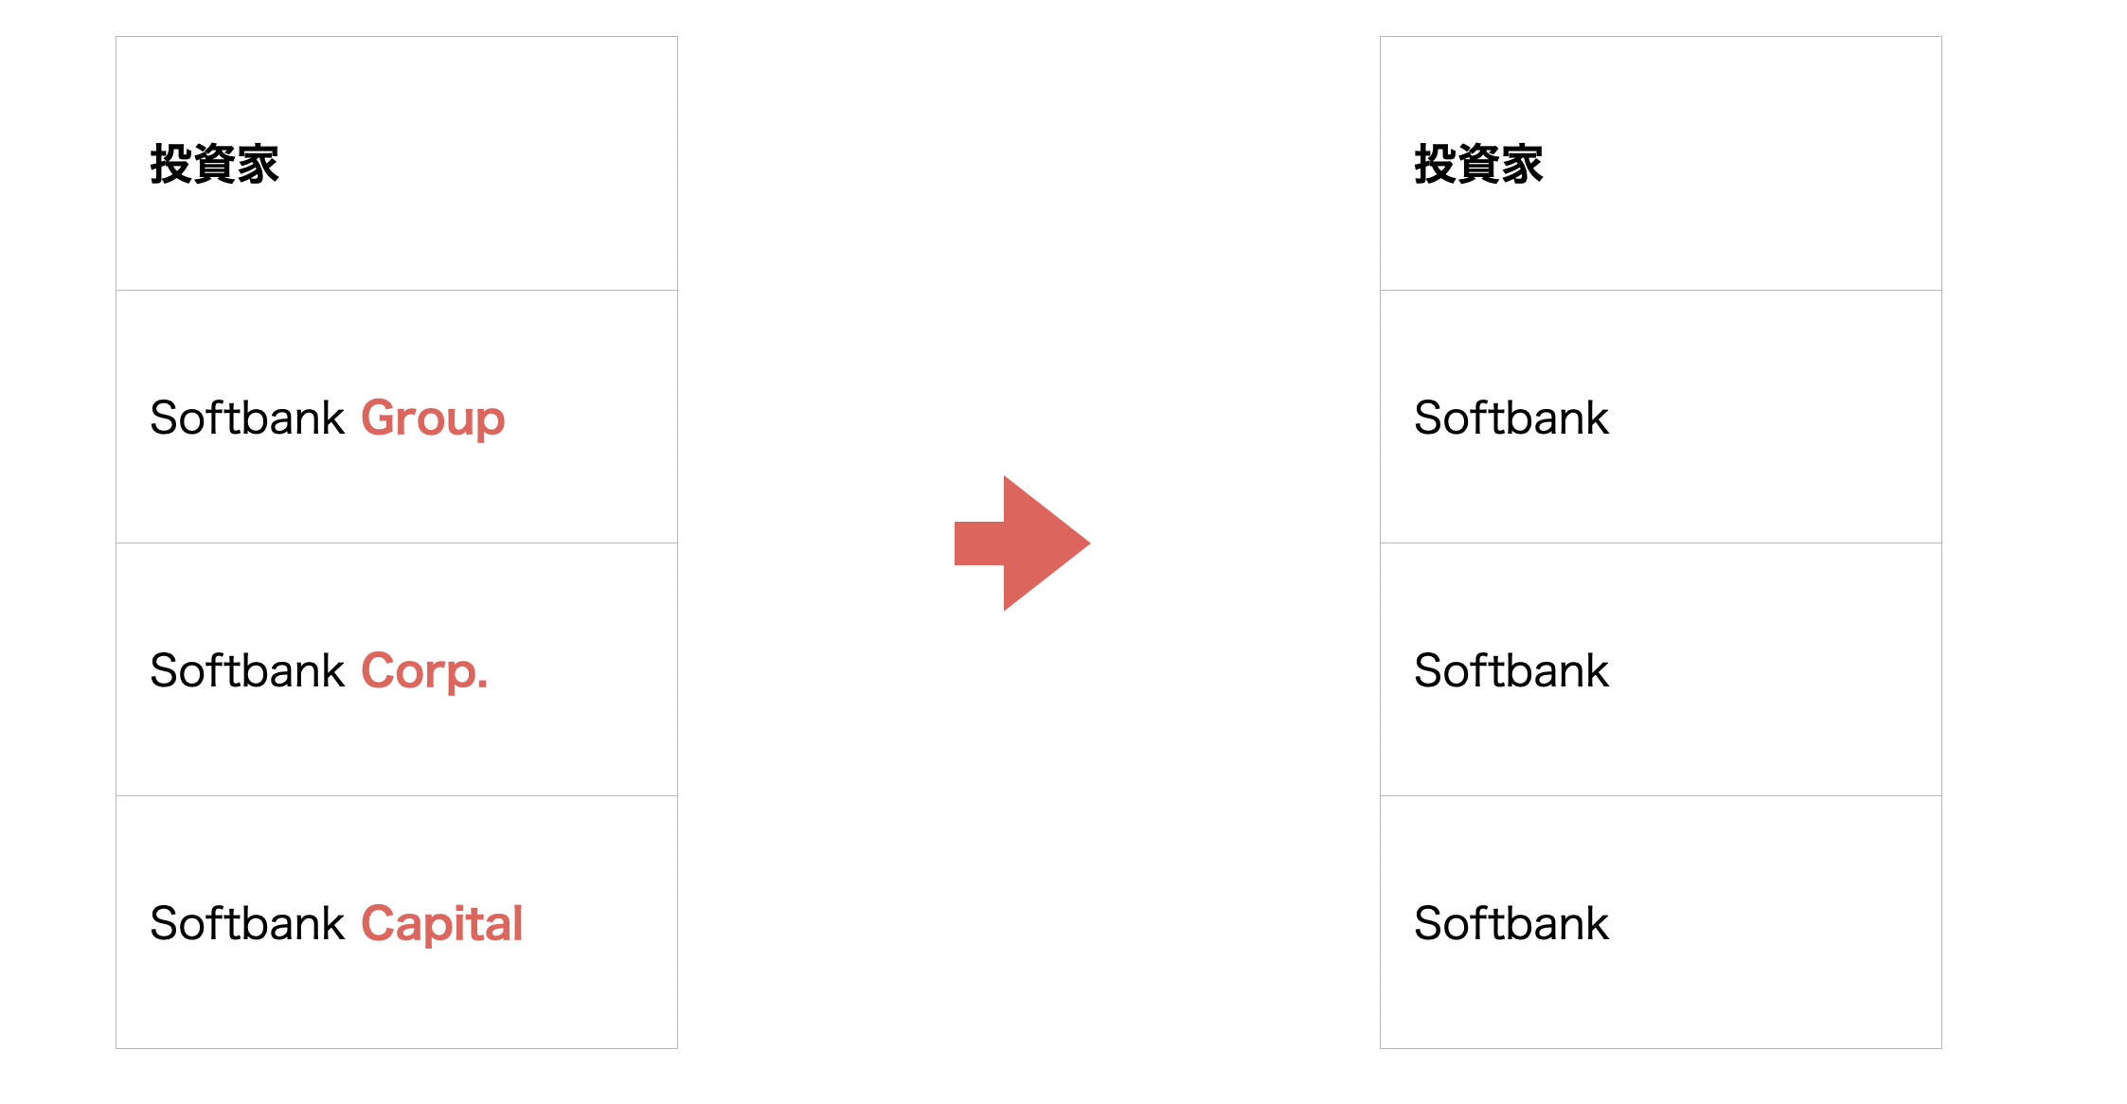Click empty space right of Softbank Group text

click(x=592, y=418)
